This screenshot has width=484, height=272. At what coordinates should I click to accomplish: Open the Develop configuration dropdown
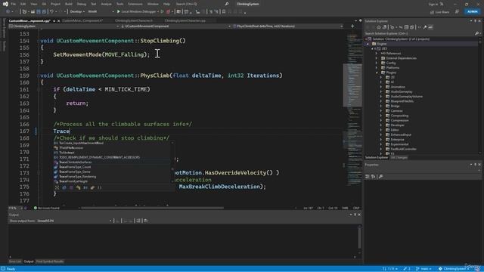[77, 12]
